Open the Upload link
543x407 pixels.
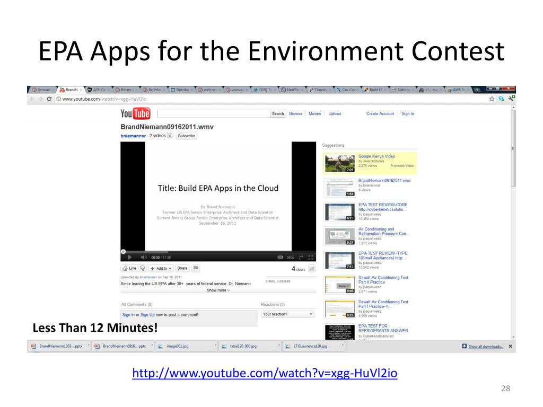[x=335, y=113]
